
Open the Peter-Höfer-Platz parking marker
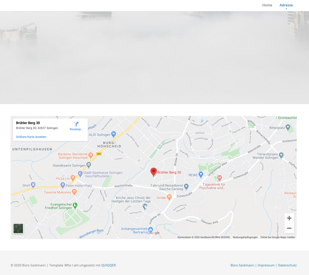click(63, 185)
